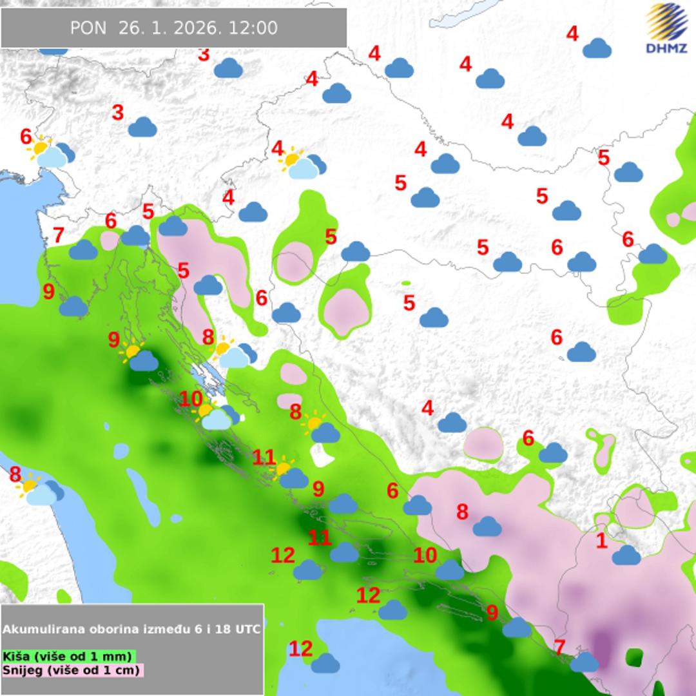Pick the overcast cloud icon beside temperature 10
The width and height of the screenshot is (696, 696).
coord(449,570)
